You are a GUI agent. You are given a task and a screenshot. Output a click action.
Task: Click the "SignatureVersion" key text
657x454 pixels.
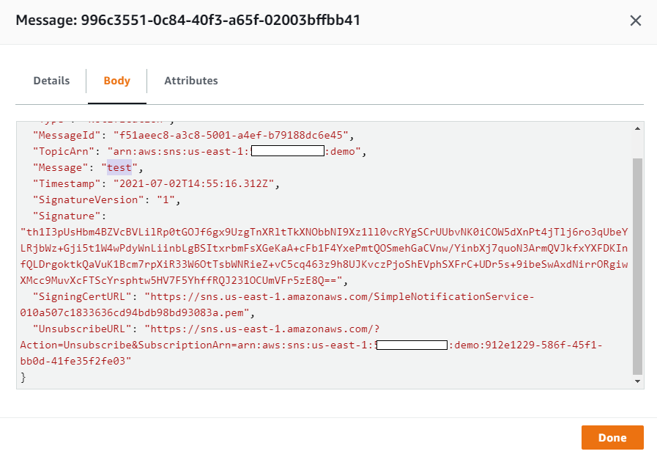(x=89, y=199)
